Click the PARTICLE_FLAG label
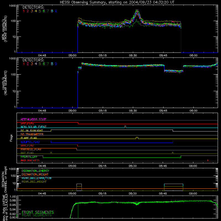 pyautogui.click(x=31, y=149)
